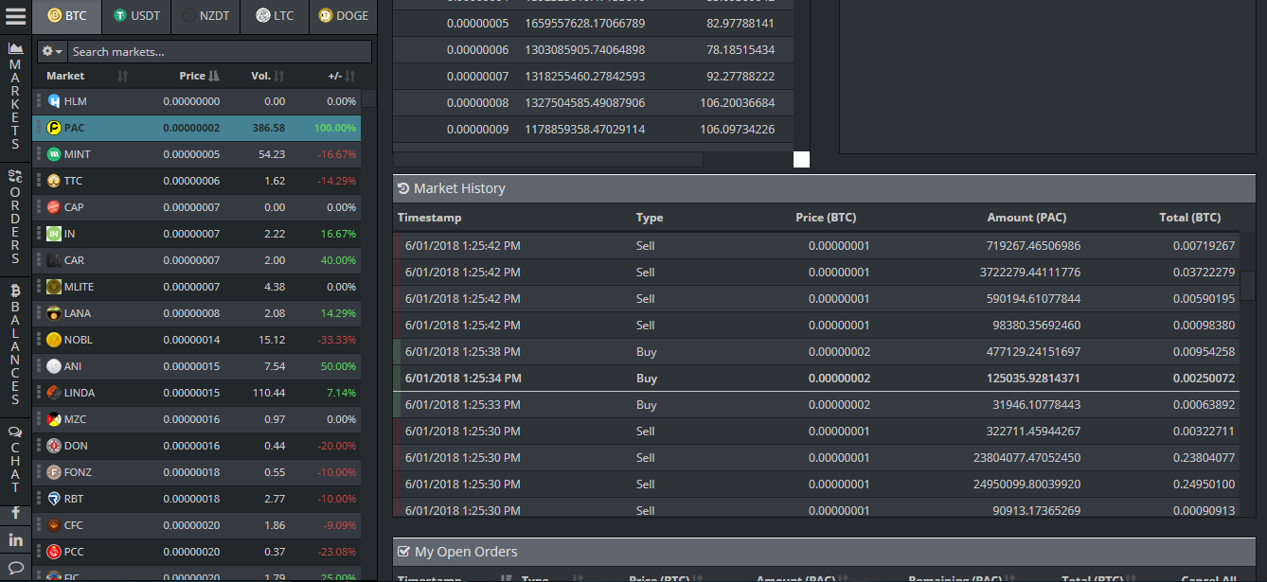Open the ORDERS sidebar panel

15,217
